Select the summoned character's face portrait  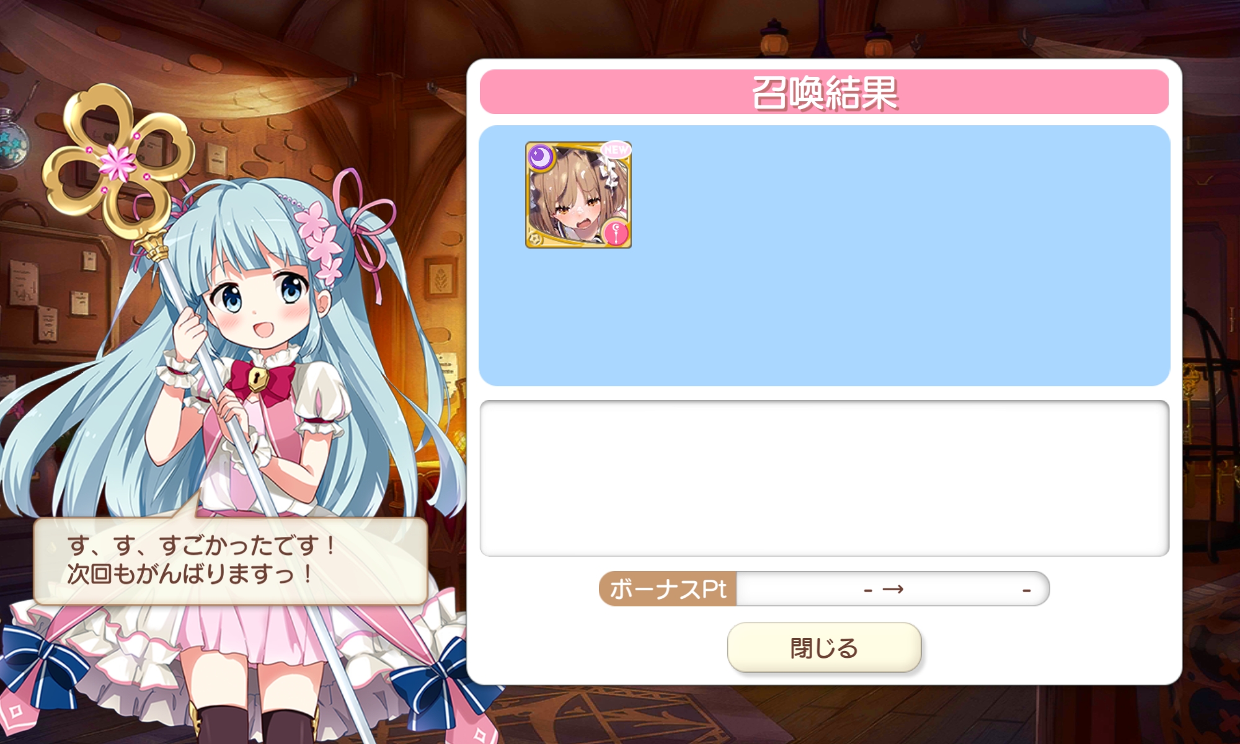coord(578,195)
